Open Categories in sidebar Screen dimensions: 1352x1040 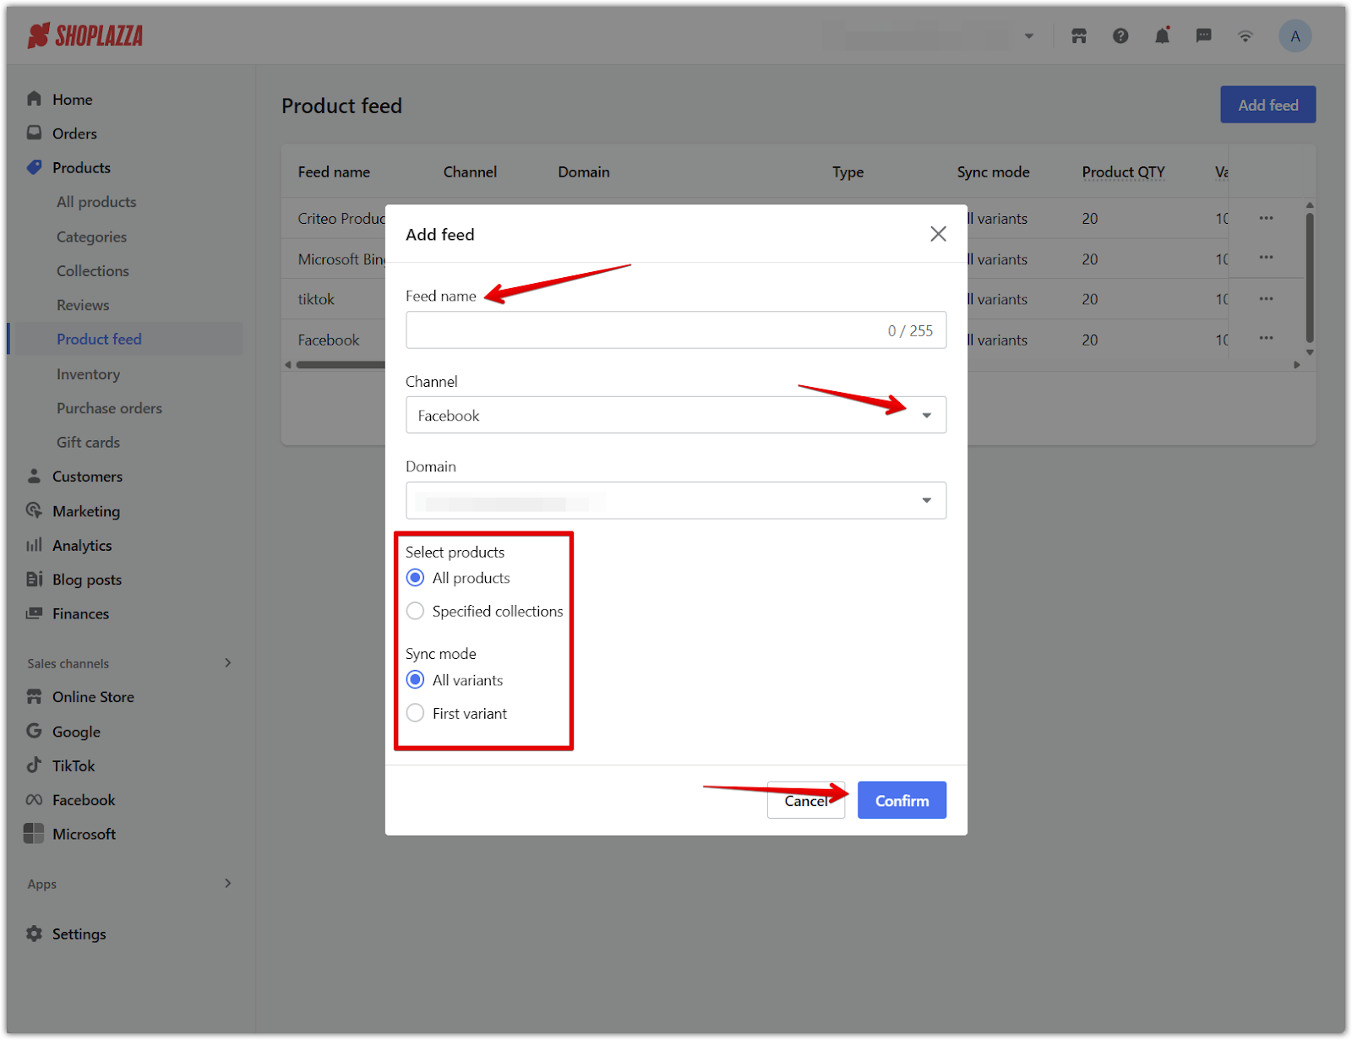91,237
